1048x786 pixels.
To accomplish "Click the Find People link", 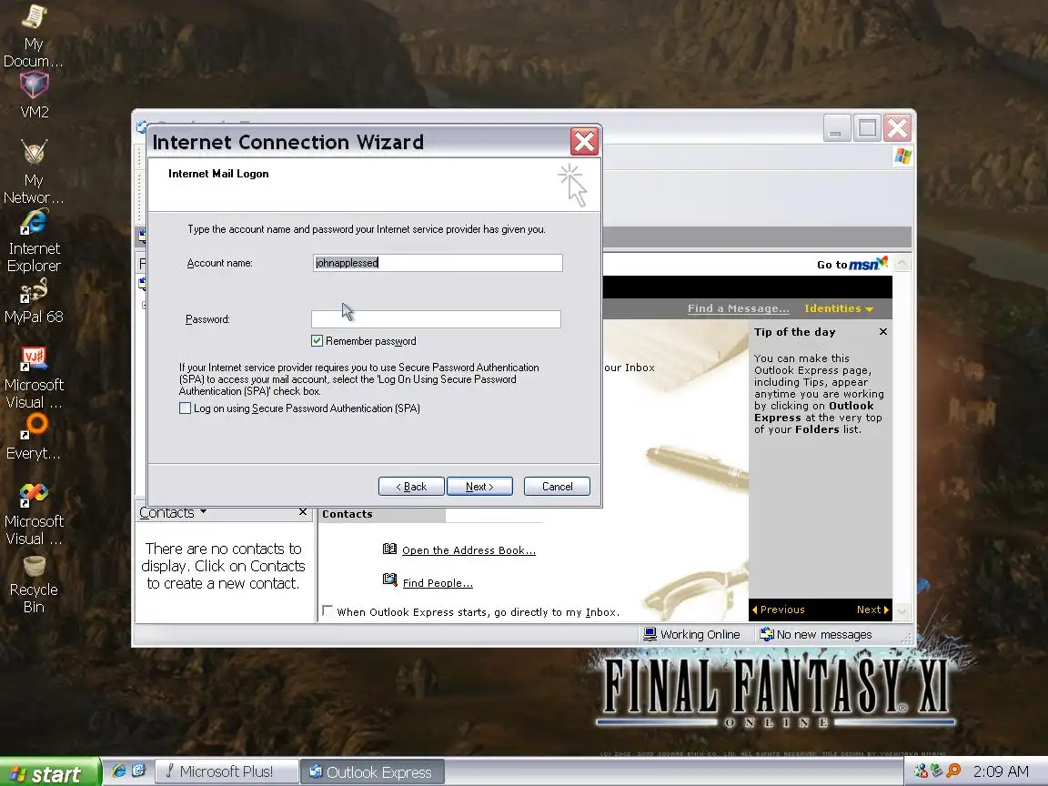I will click(x=437, y=583).
